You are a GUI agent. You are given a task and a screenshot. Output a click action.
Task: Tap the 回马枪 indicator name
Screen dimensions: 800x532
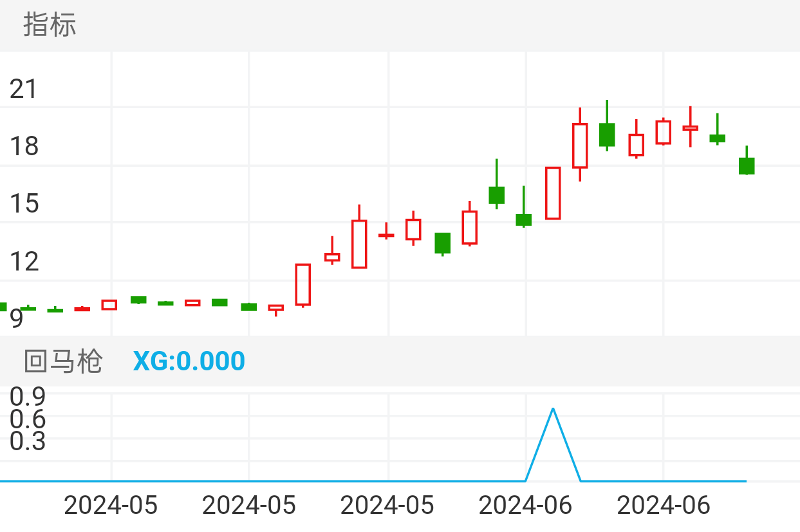pos(63,361)
